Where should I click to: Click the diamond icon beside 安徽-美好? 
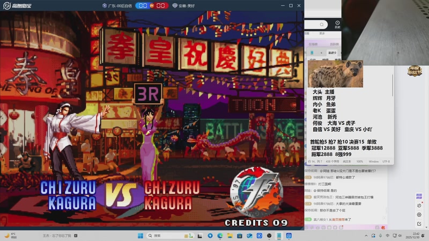pyautogui.click(x=175, y=6)
